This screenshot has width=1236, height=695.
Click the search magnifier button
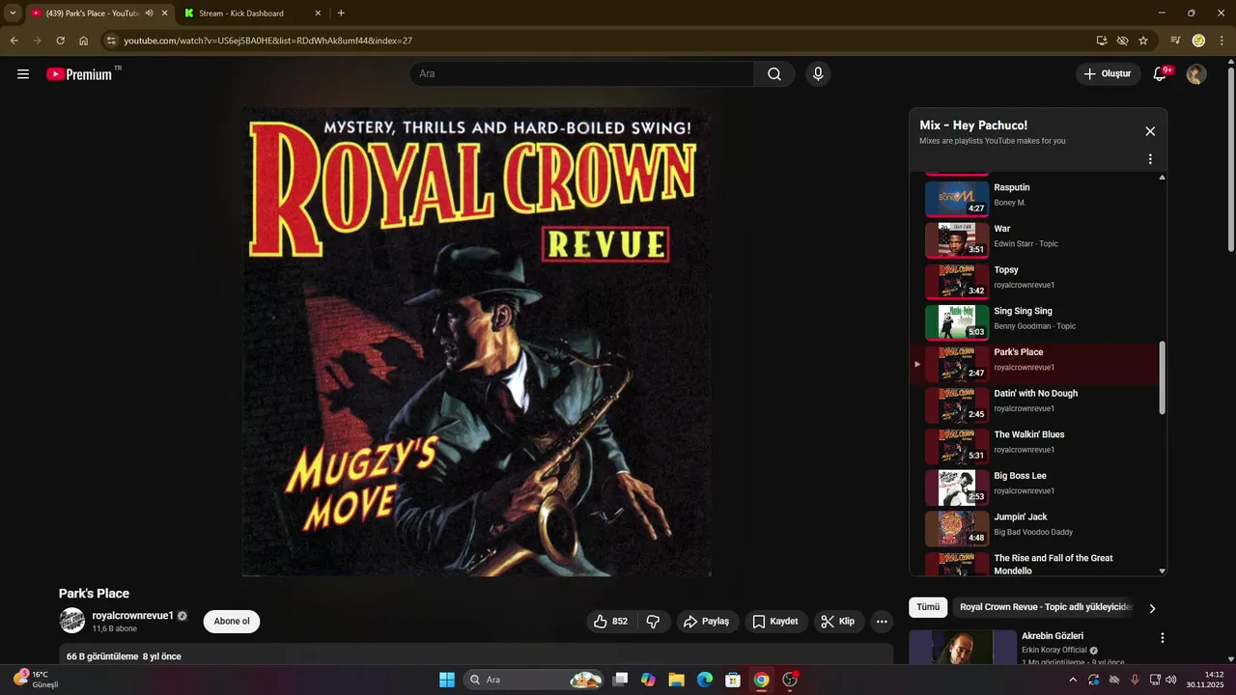[774, 74]
